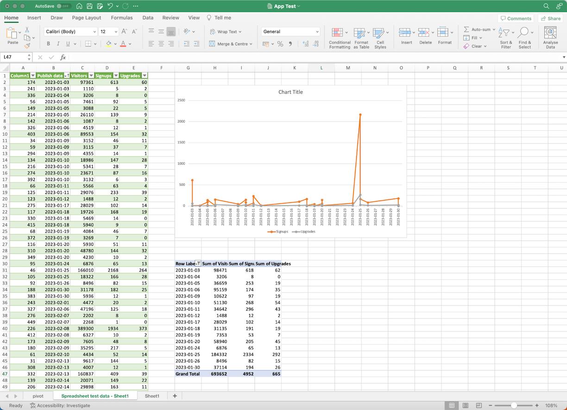The width and height of the screenshot is (567, 410).
Task: Open the Visitors column filter dropdown
Action: point(91,76)
